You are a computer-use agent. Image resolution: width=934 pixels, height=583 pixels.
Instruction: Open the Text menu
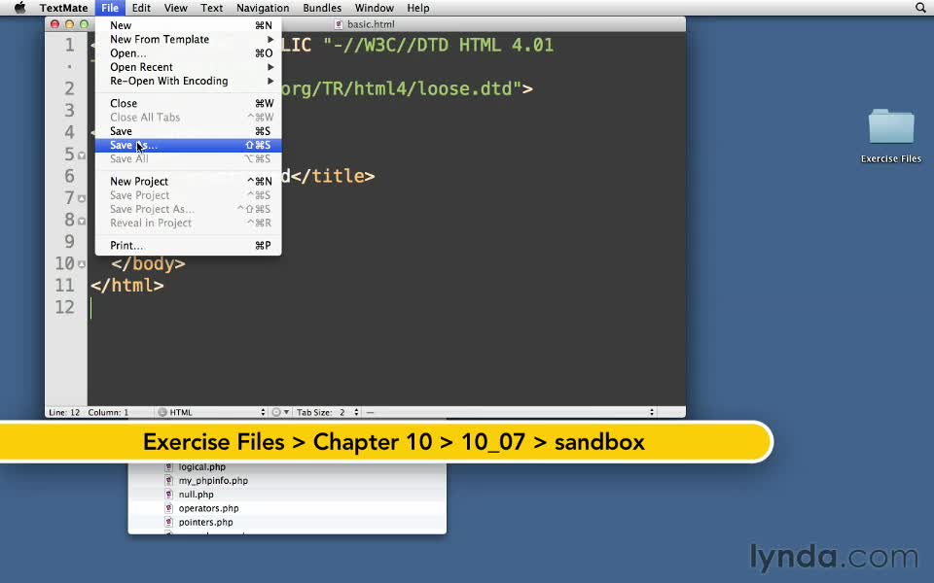point(211,8)
